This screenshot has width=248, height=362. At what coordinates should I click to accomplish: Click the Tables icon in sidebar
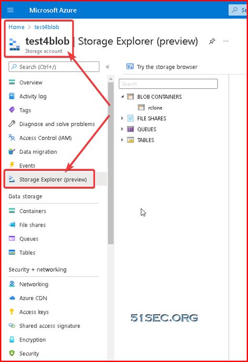(x=12, y=252)
